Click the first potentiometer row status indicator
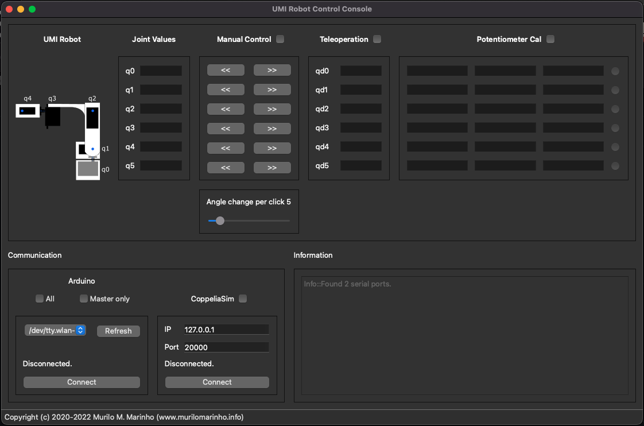This screenshot has height=426, width=644. pyautogui.click(x=615, y=71)
